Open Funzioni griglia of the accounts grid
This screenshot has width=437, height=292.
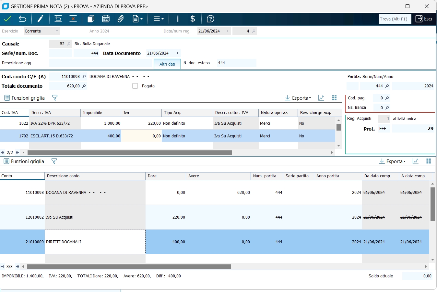coord(24,161)
